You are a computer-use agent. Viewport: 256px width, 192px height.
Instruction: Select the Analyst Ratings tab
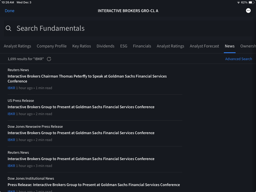pos(17,46)
